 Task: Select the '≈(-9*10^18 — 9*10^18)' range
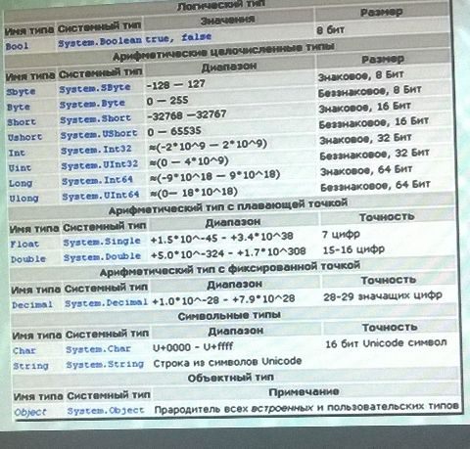pyautogui.click(x=214, y=176)
